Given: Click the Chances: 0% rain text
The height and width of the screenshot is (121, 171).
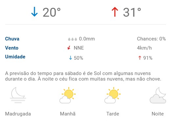Looking at the screenshot, I should click(151, 39).
